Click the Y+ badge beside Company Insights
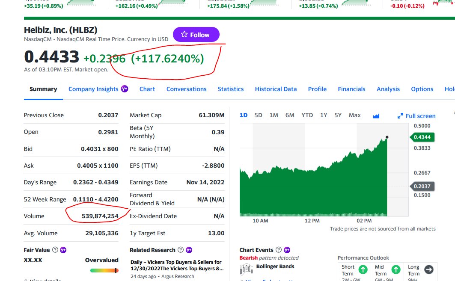Viewport: 455px width, 281px height. [x=125, y=89]
